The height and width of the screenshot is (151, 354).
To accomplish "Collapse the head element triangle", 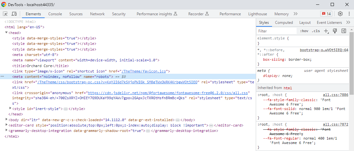I will pos(6,33).
